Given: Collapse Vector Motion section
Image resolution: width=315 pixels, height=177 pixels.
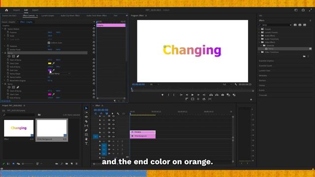Looking at the screenshot, I should tap(3, 29).
